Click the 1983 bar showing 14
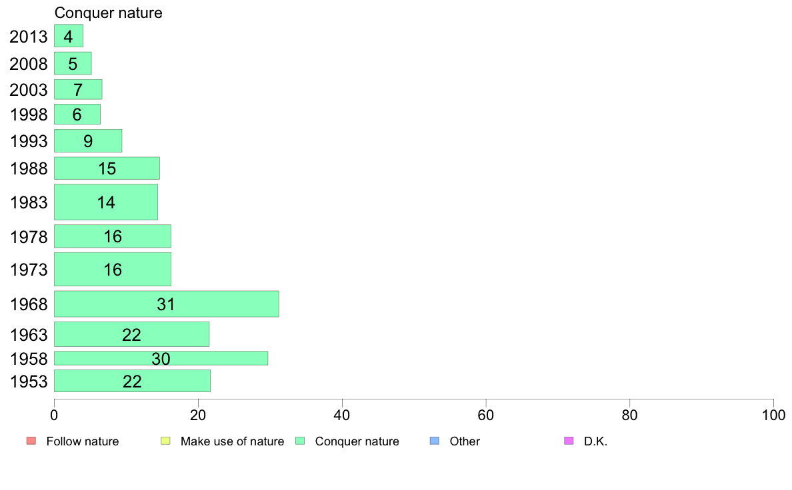The width and height of the screenshot is (792, 490). (105, 202)
